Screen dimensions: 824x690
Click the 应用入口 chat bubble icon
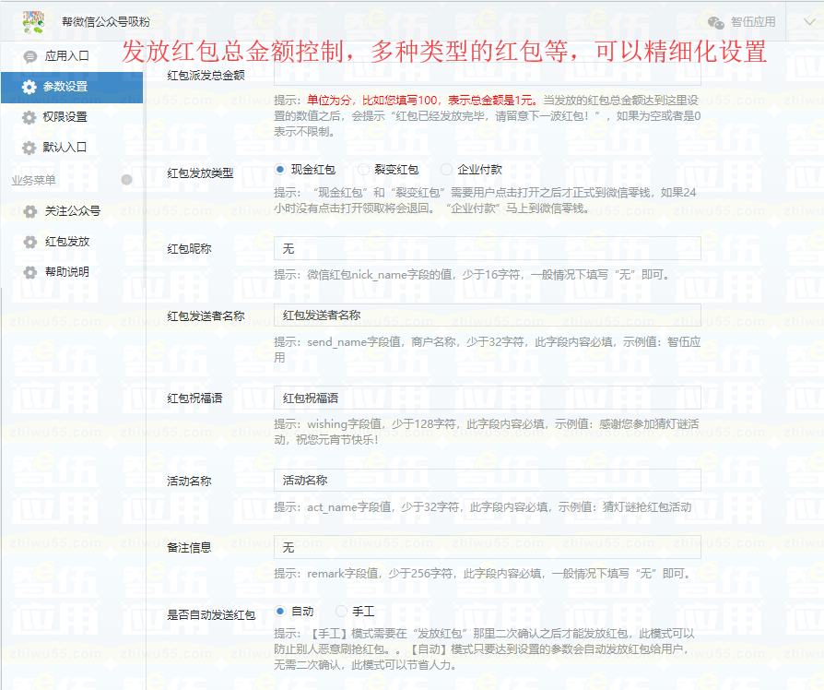pyautogui.click(x=29, y=56)
